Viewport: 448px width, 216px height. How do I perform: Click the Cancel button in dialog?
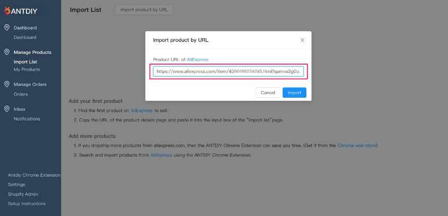click(x=268, y=93)
